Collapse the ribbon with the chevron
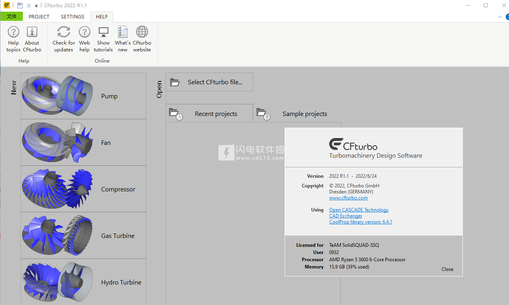This screenshot has width=509, height=305. [x=500, y=17]
